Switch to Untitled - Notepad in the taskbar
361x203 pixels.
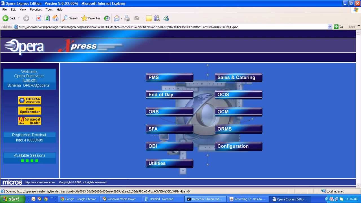[163, 199]
